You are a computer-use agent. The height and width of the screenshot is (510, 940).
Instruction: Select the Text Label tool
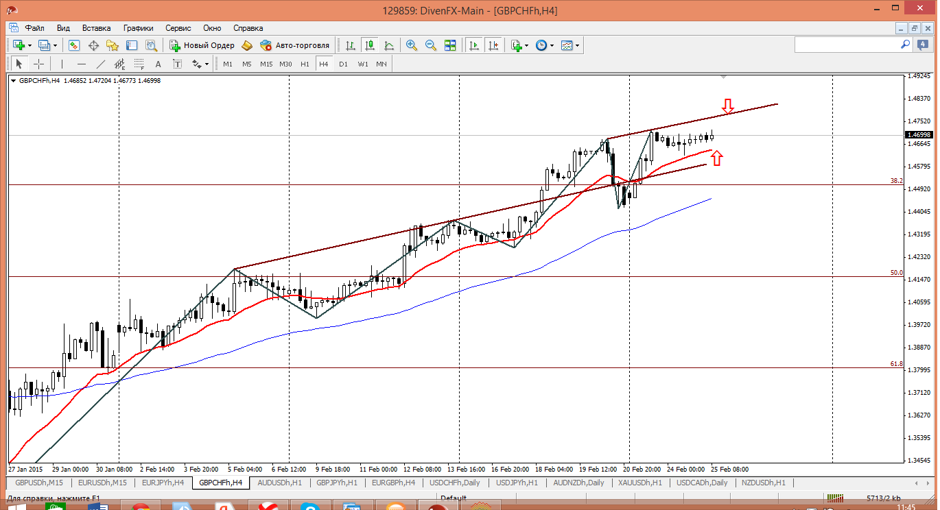coord(177,64)
